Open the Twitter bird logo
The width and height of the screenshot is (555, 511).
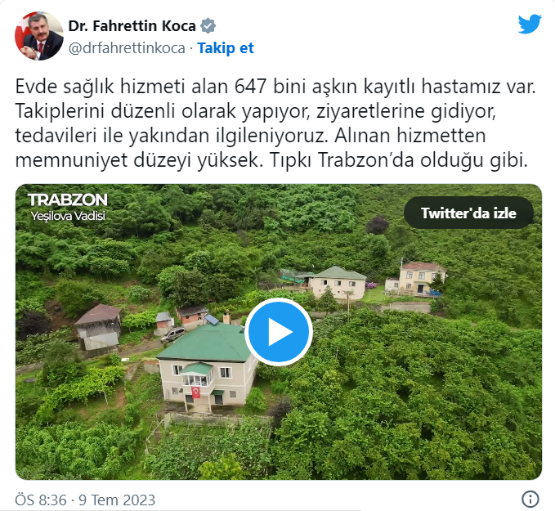pyautogui.click(x=530, y=24)
